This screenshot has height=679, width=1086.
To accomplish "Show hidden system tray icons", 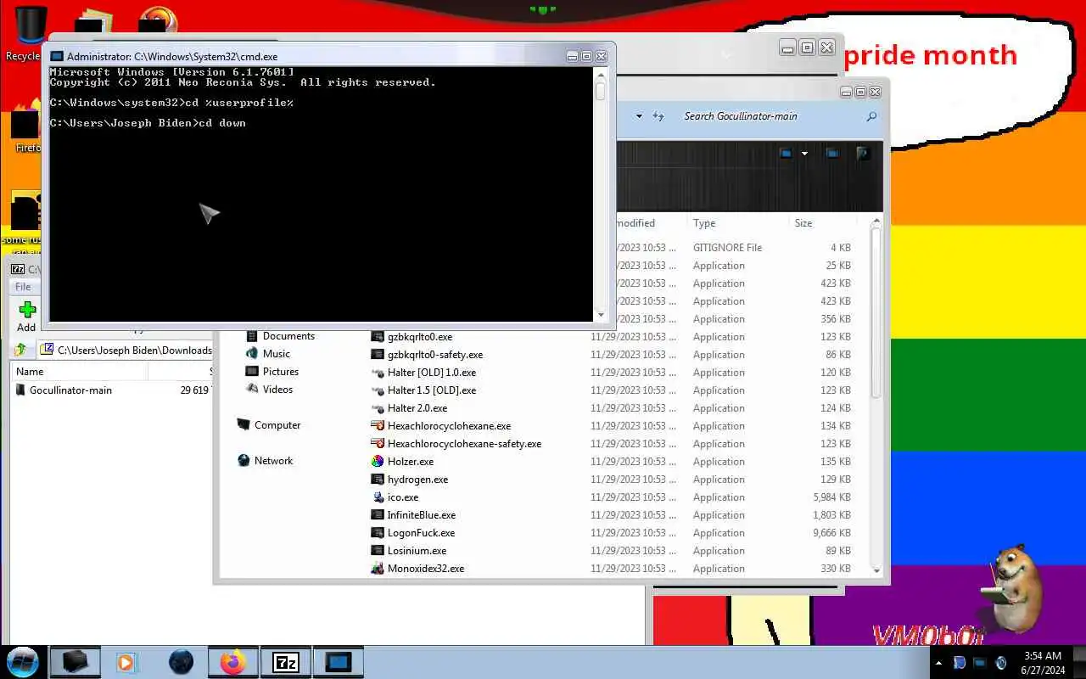I will click(938, 663).
